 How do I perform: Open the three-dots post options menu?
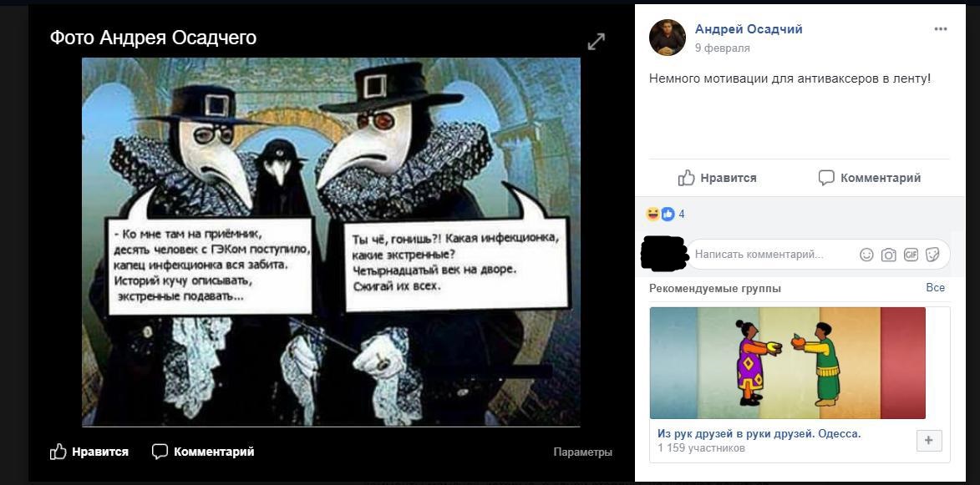(x=941, y=29)
